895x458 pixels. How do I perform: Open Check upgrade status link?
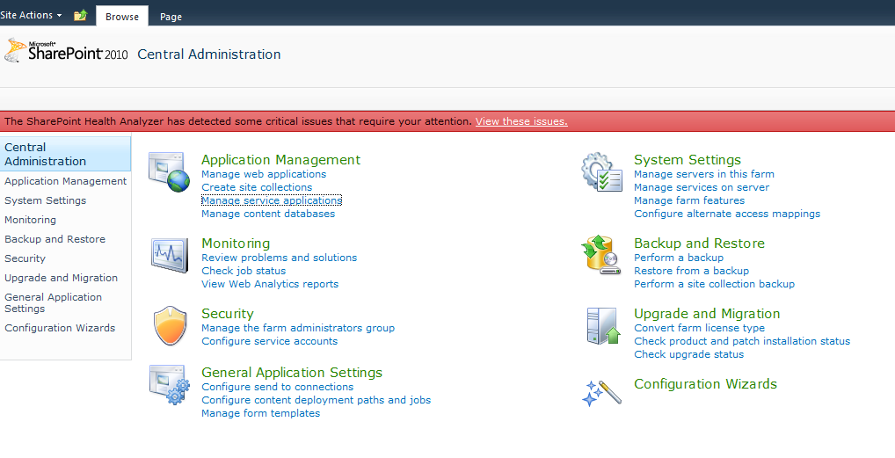(688, 354)
